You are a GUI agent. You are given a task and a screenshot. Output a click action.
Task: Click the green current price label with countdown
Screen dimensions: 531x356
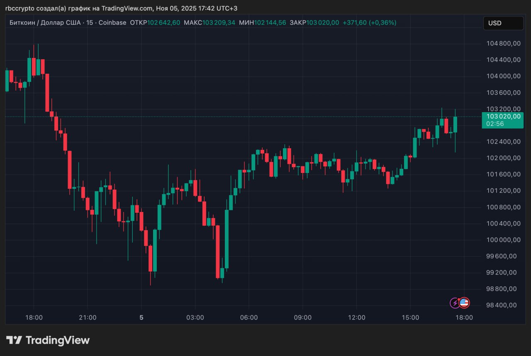tap(502, 120)
